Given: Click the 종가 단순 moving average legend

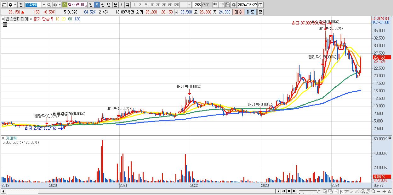Looking at the screenshot, I should pos(42,19).
